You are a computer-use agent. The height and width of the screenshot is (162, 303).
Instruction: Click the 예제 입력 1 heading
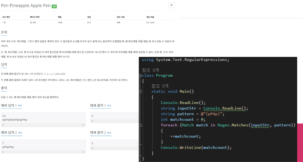coord(9,105)
